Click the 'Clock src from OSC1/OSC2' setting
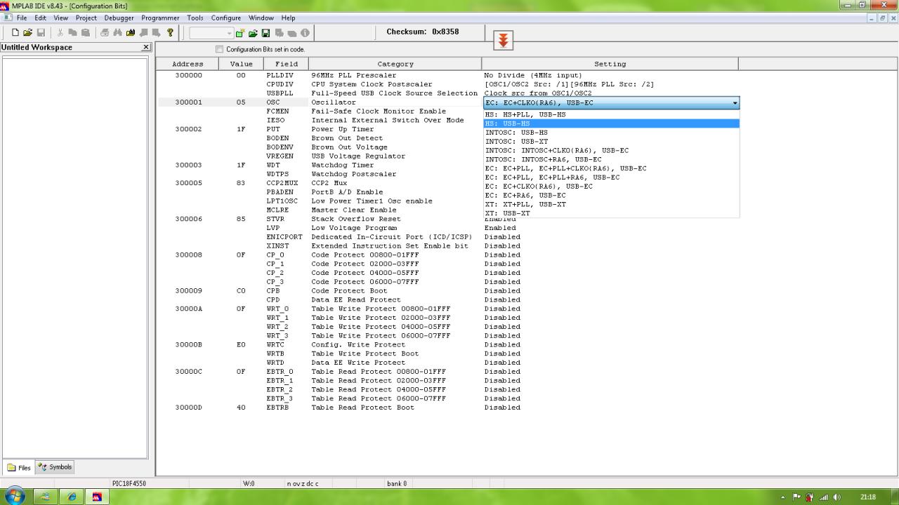899x505 pixels. (538, 93)
